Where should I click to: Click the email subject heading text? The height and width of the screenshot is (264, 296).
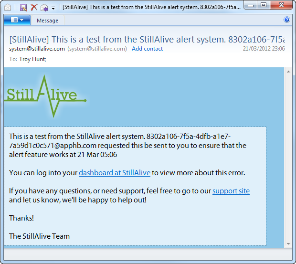point(147,40)
